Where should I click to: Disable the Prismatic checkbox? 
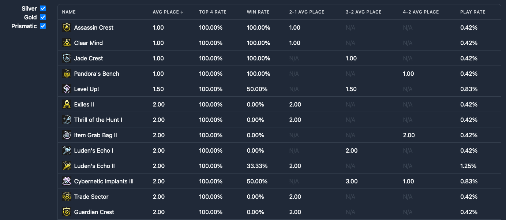(x=43, y=26)
